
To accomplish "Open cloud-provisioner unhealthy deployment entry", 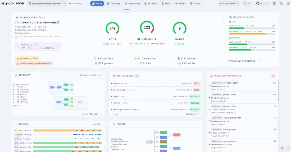I will [243, 121].
